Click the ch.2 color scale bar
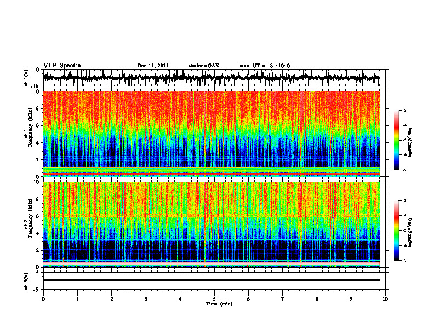Image resolution: width=434 pixels, height=335 pixels. point(396,230)
